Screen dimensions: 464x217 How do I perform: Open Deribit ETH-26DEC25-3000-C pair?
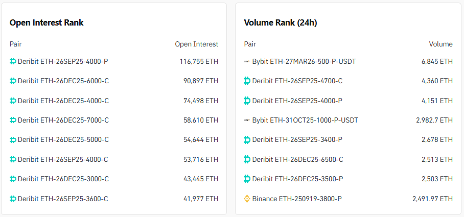click(63, 179)
